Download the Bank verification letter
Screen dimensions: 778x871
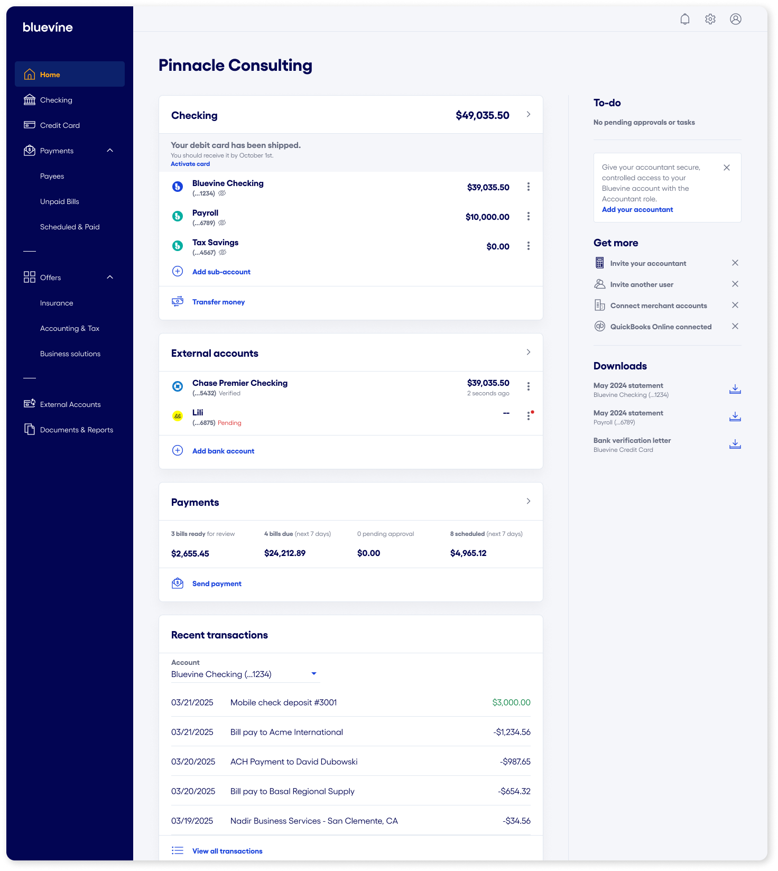pyautogui.click(x=735, y=444)
